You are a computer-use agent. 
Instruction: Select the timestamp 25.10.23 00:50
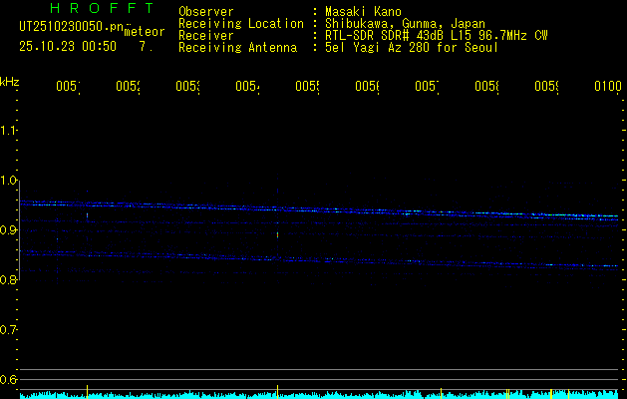click(x=68, y=47)
